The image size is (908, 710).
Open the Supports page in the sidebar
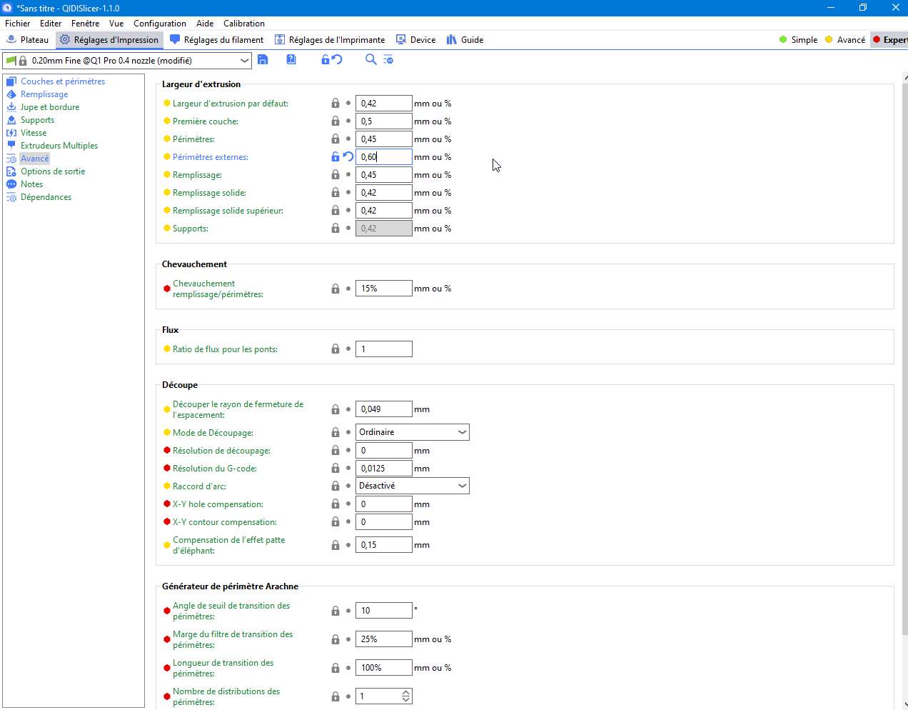[x=37, y=120]
